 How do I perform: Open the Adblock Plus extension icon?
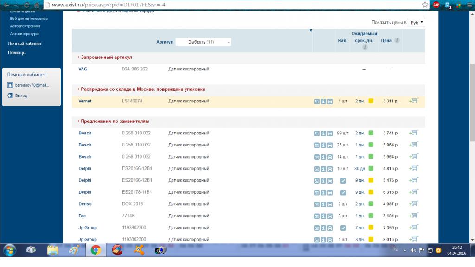click(x=436, y=5)
